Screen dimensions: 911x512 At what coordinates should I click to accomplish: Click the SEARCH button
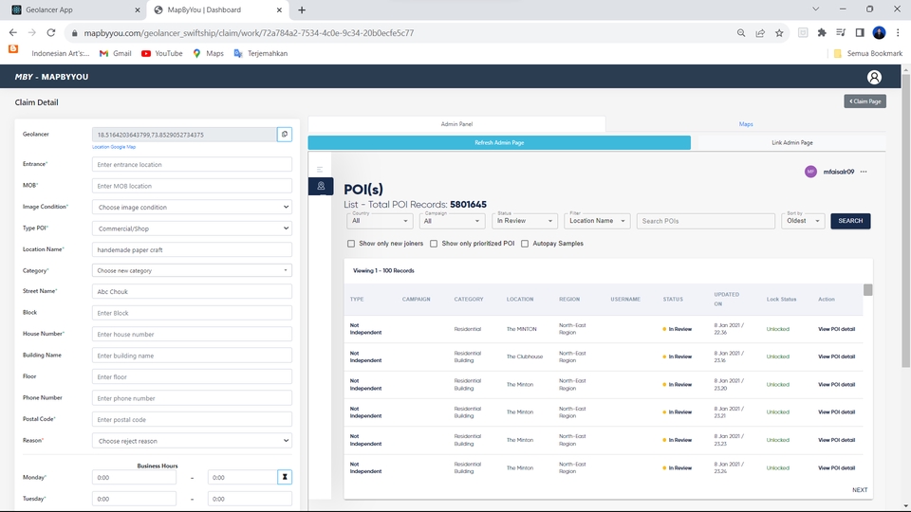[850, 221]
